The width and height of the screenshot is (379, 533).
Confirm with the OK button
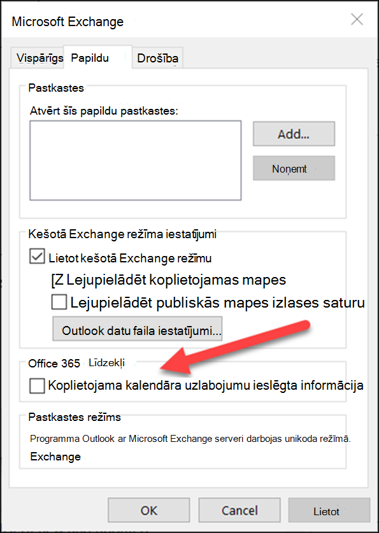[x=149, y=510]
